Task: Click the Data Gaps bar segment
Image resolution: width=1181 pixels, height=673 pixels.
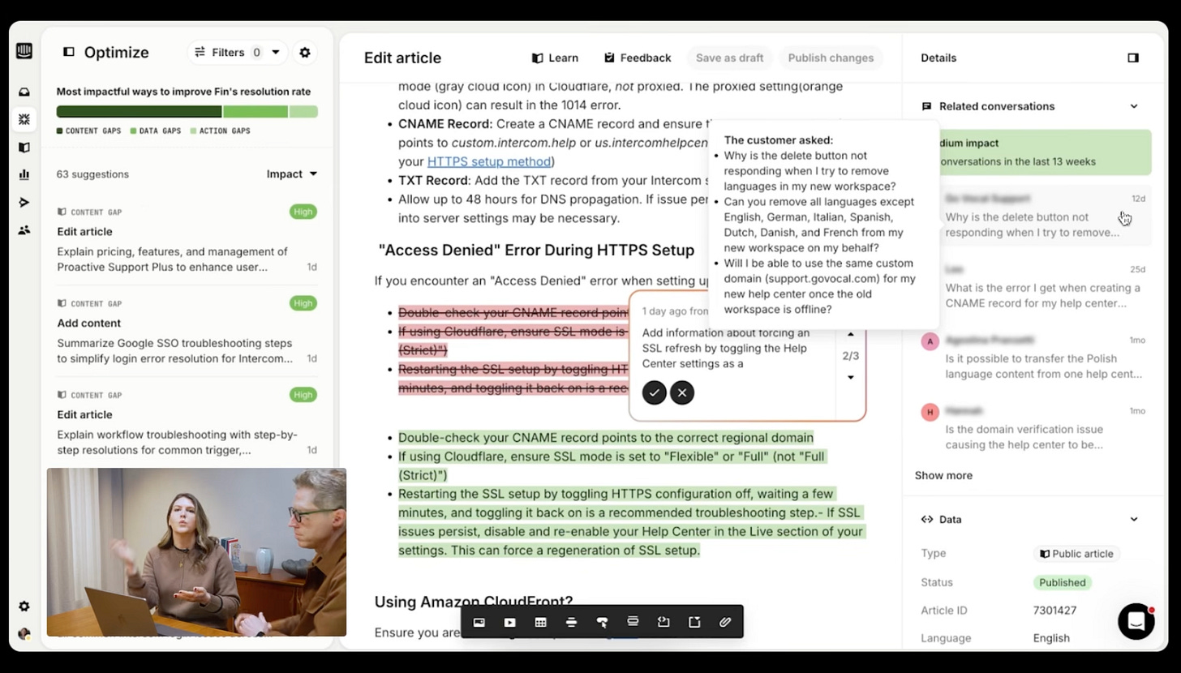Action: [256, 112]
